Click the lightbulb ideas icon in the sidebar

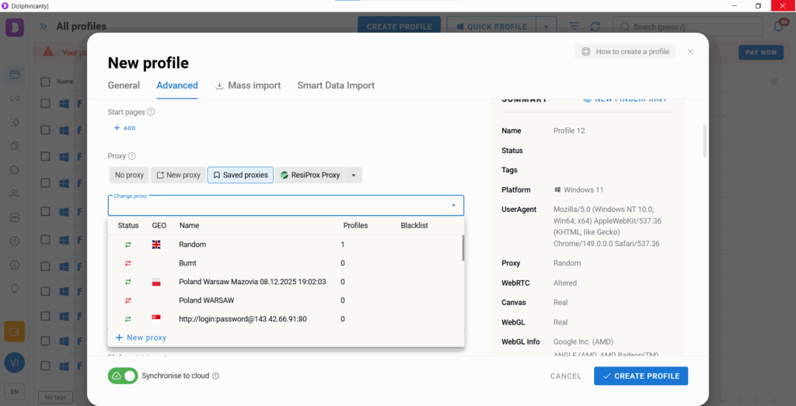click(x=15, y=289)
